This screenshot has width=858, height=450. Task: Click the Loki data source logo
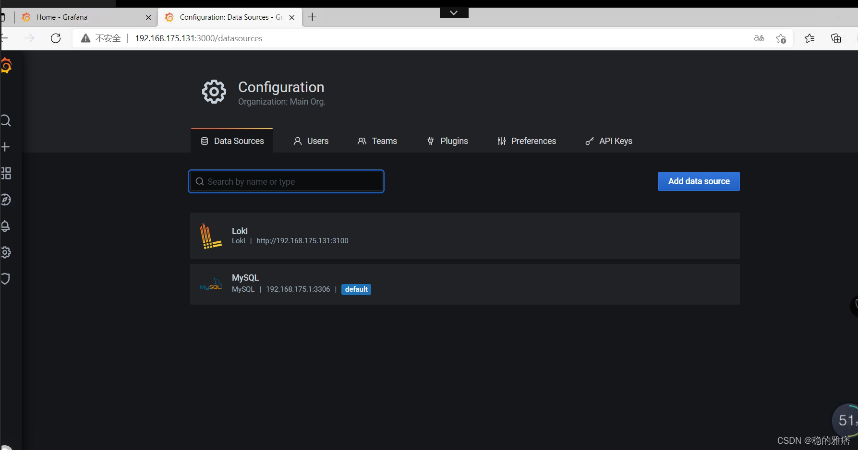point(211,236)
